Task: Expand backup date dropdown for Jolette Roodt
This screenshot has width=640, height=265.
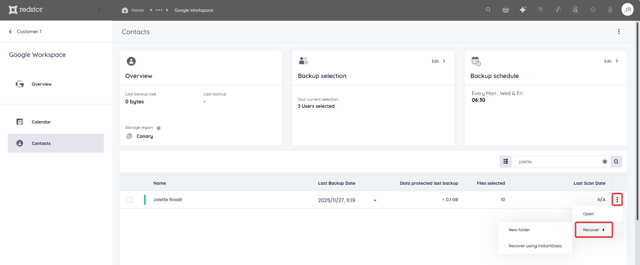Action: click(375, 200)
